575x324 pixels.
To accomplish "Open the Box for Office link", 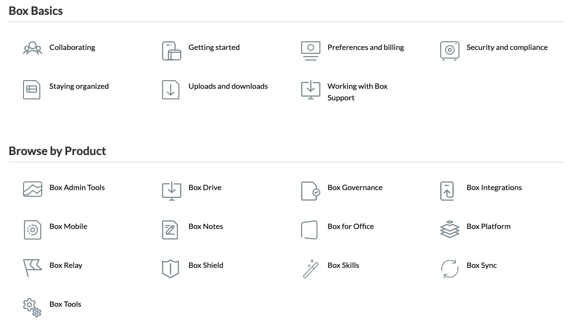I will click(351, 227).
